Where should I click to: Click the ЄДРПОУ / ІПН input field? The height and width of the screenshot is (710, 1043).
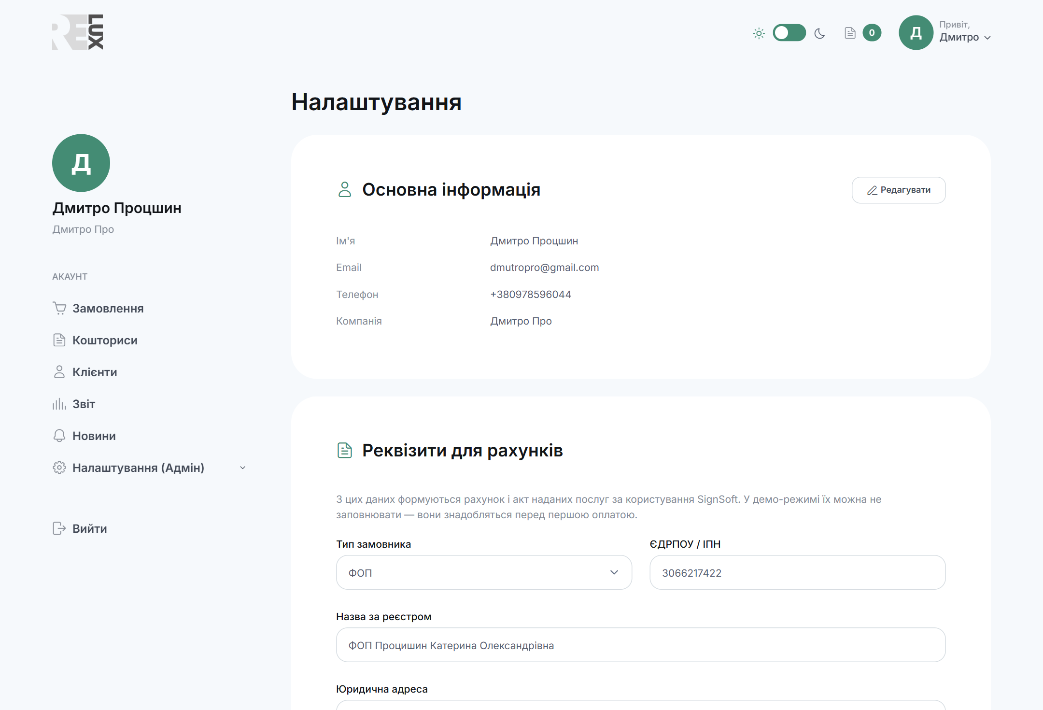[x=797, y=572]
